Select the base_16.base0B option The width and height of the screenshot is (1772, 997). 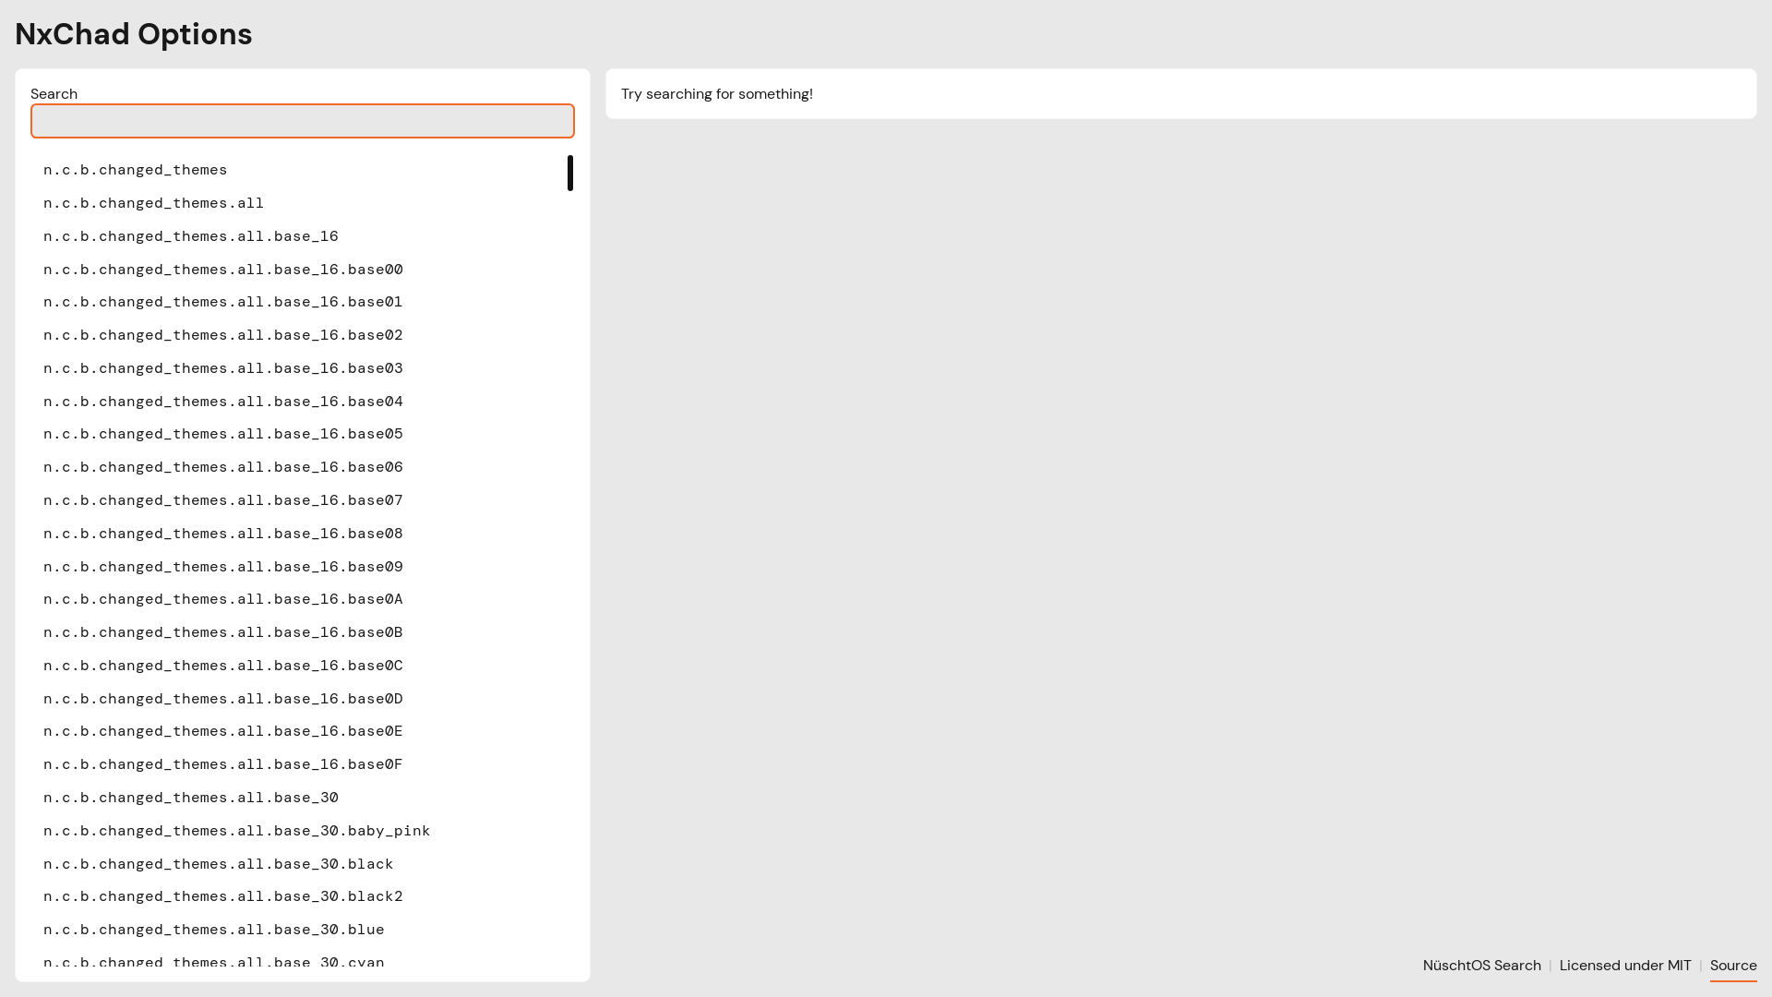298,632
